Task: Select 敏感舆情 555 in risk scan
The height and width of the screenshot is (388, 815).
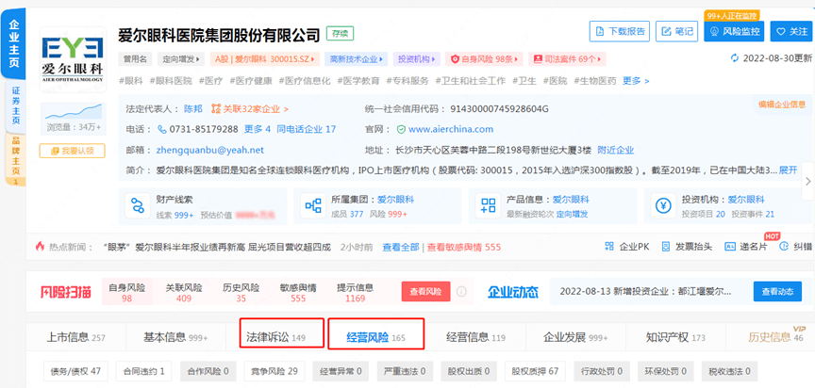Action: click(x=298, y=293)
